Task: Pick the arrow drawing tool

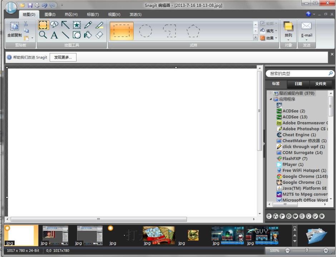Action: pyautogui.click(x=65, y=24)
